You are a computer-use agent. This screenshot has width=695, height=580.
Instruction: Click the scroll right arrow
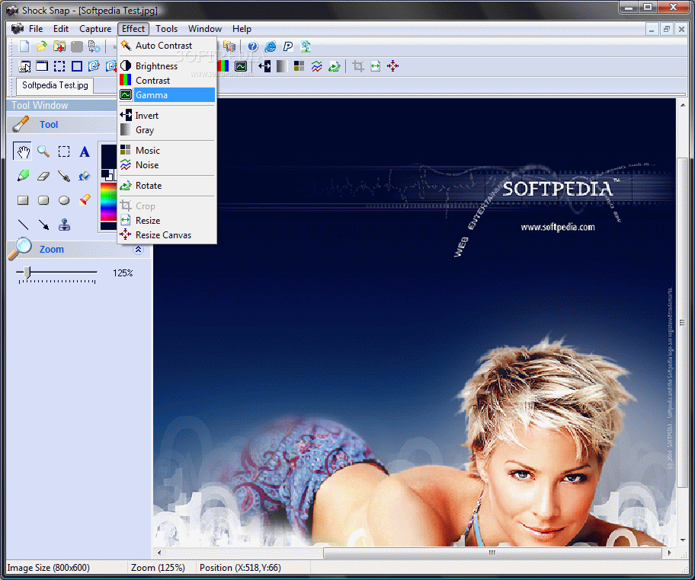(669, 553)
